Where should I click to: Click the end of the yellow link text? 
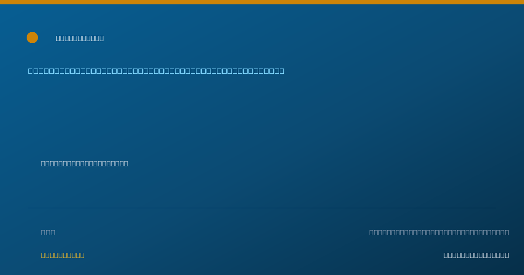pyautogui.click(x=83, y=255)
